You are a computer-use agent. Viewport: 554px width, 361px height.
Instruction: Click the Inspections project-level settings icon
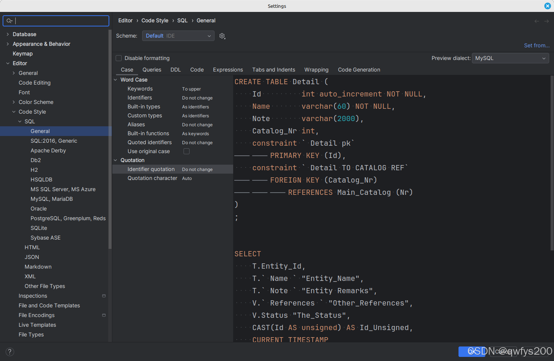tap(104, 296)
